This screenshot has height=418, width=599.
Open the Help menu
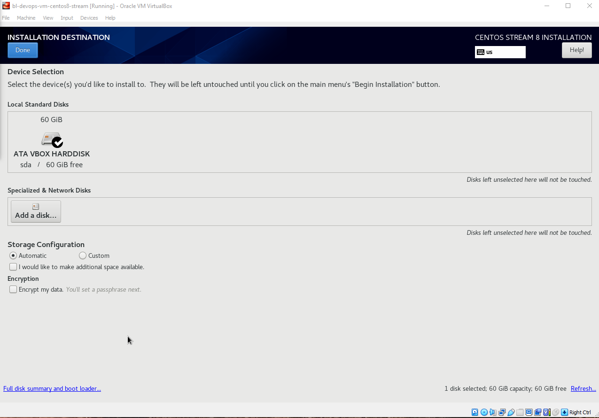point(110,18)
